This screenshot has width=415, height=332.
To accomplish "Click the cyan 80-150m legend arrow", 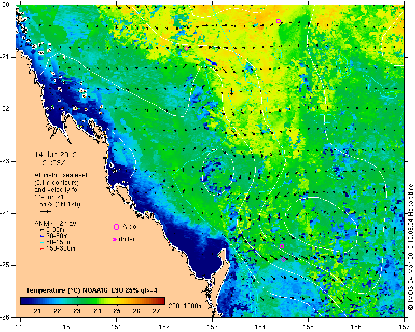I will (x=41, y=242).
